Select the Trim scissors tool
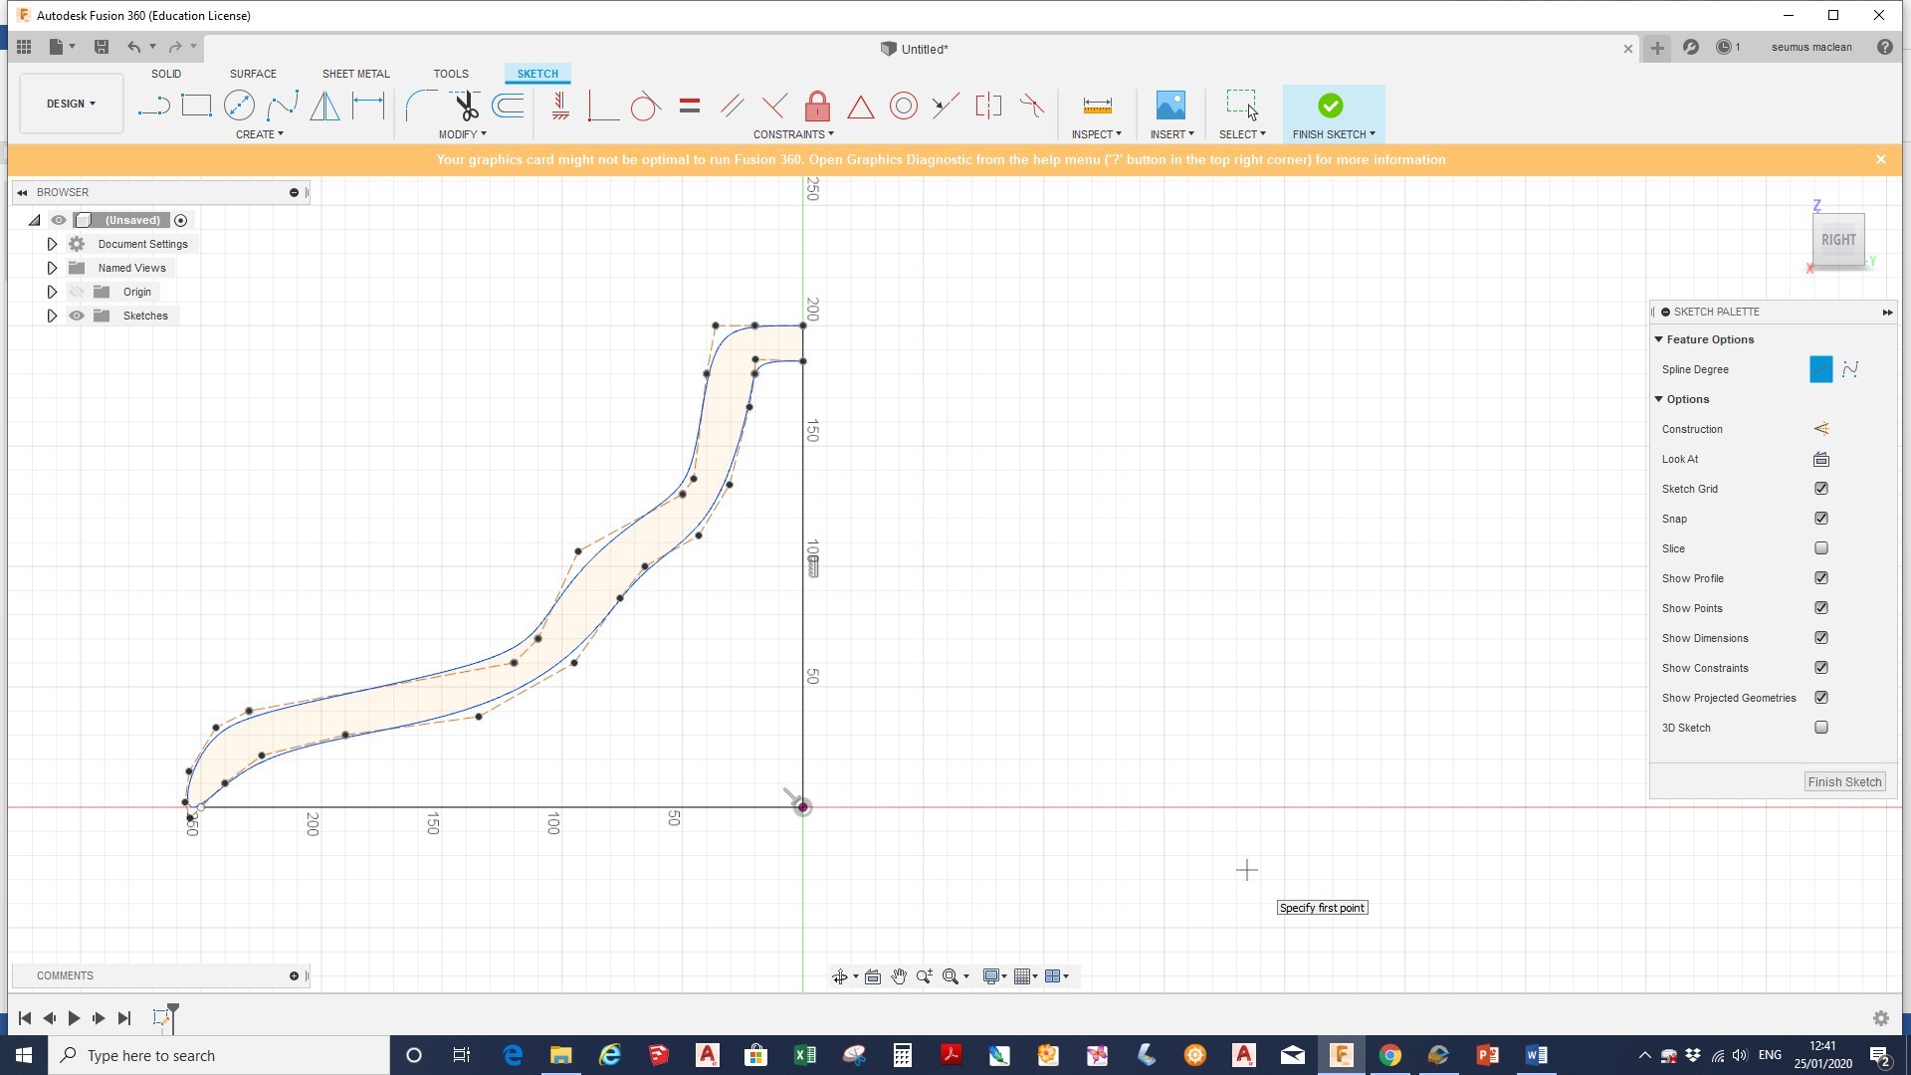 click(x=465, y=106)
